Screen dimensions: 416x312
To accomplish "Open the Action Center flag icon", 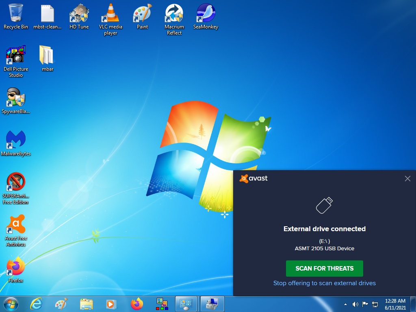I will coord(365,304).
